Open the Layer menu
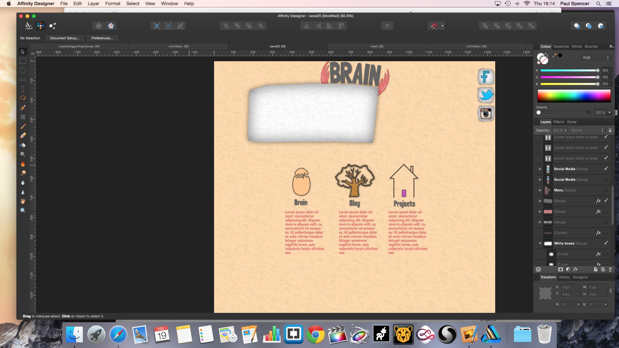Image resolution: width=619 pixels, height=348 pixels. (93, 4)
